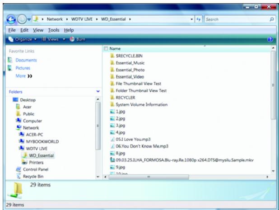Select the 4.jpg image file icon
This screenshot has width=279, height=210.
pyautogui.click(x=112, y=132)
